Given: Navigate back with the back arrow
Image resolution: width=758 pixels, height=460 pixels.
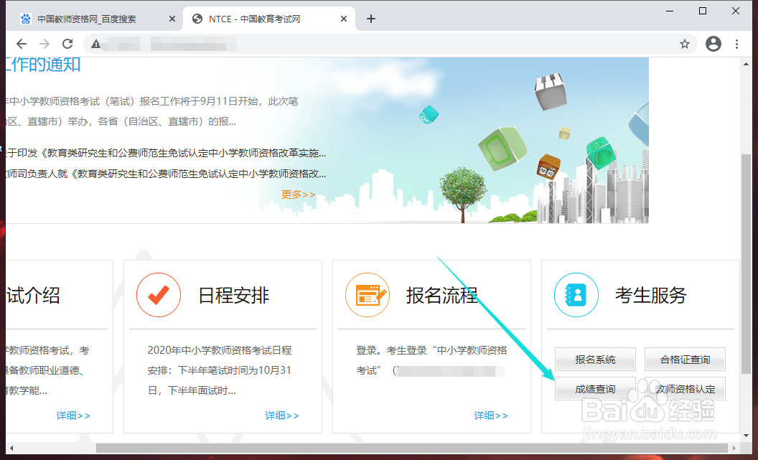Looking at the screenshot, I should tap(22, 44).
